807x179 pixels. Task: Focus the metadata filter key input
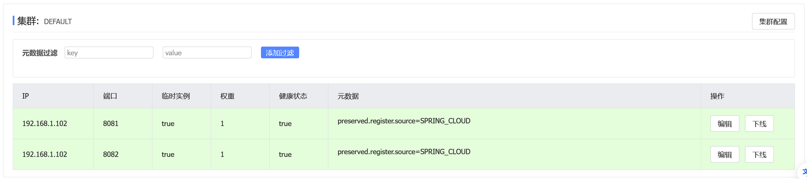pos(109,53)
